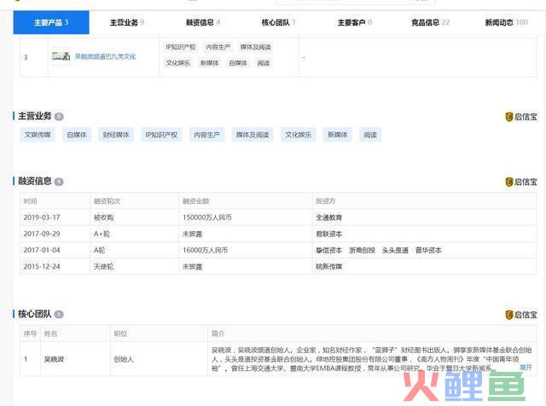This screenshot has width=546, height=406.
Task: Open investor 晓新传媒
Action: [x=328, y=267]
